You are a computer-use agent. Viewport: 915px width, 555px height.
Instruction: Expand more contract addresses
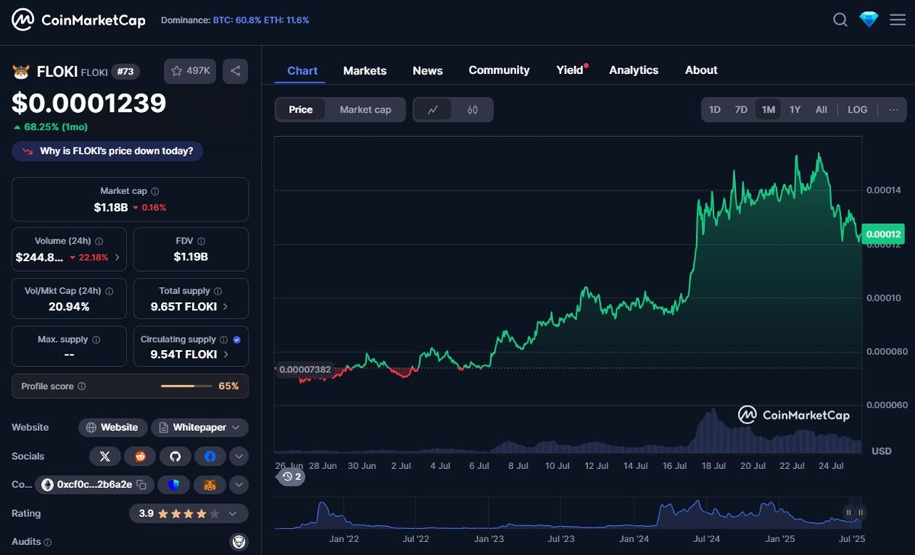click(239, 484)
